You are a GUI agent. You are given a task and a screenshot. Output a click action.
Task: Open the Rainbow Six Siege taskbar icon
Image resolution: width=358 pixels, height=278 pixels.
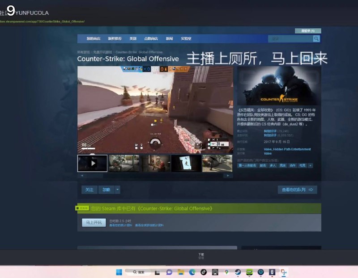[x=272, y=272]
